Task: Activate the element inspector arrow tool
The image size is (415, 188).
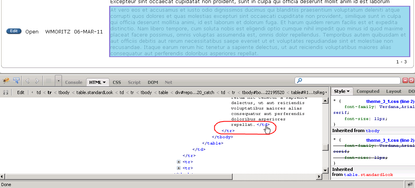Action: [16, 81]
